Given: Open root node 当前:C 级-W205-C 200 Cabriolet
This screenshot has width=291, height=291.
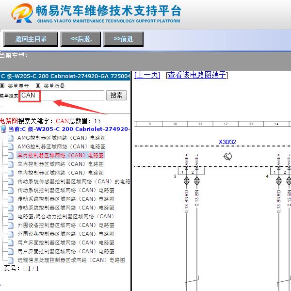Looking at the screenshot, I should [69, 129].
